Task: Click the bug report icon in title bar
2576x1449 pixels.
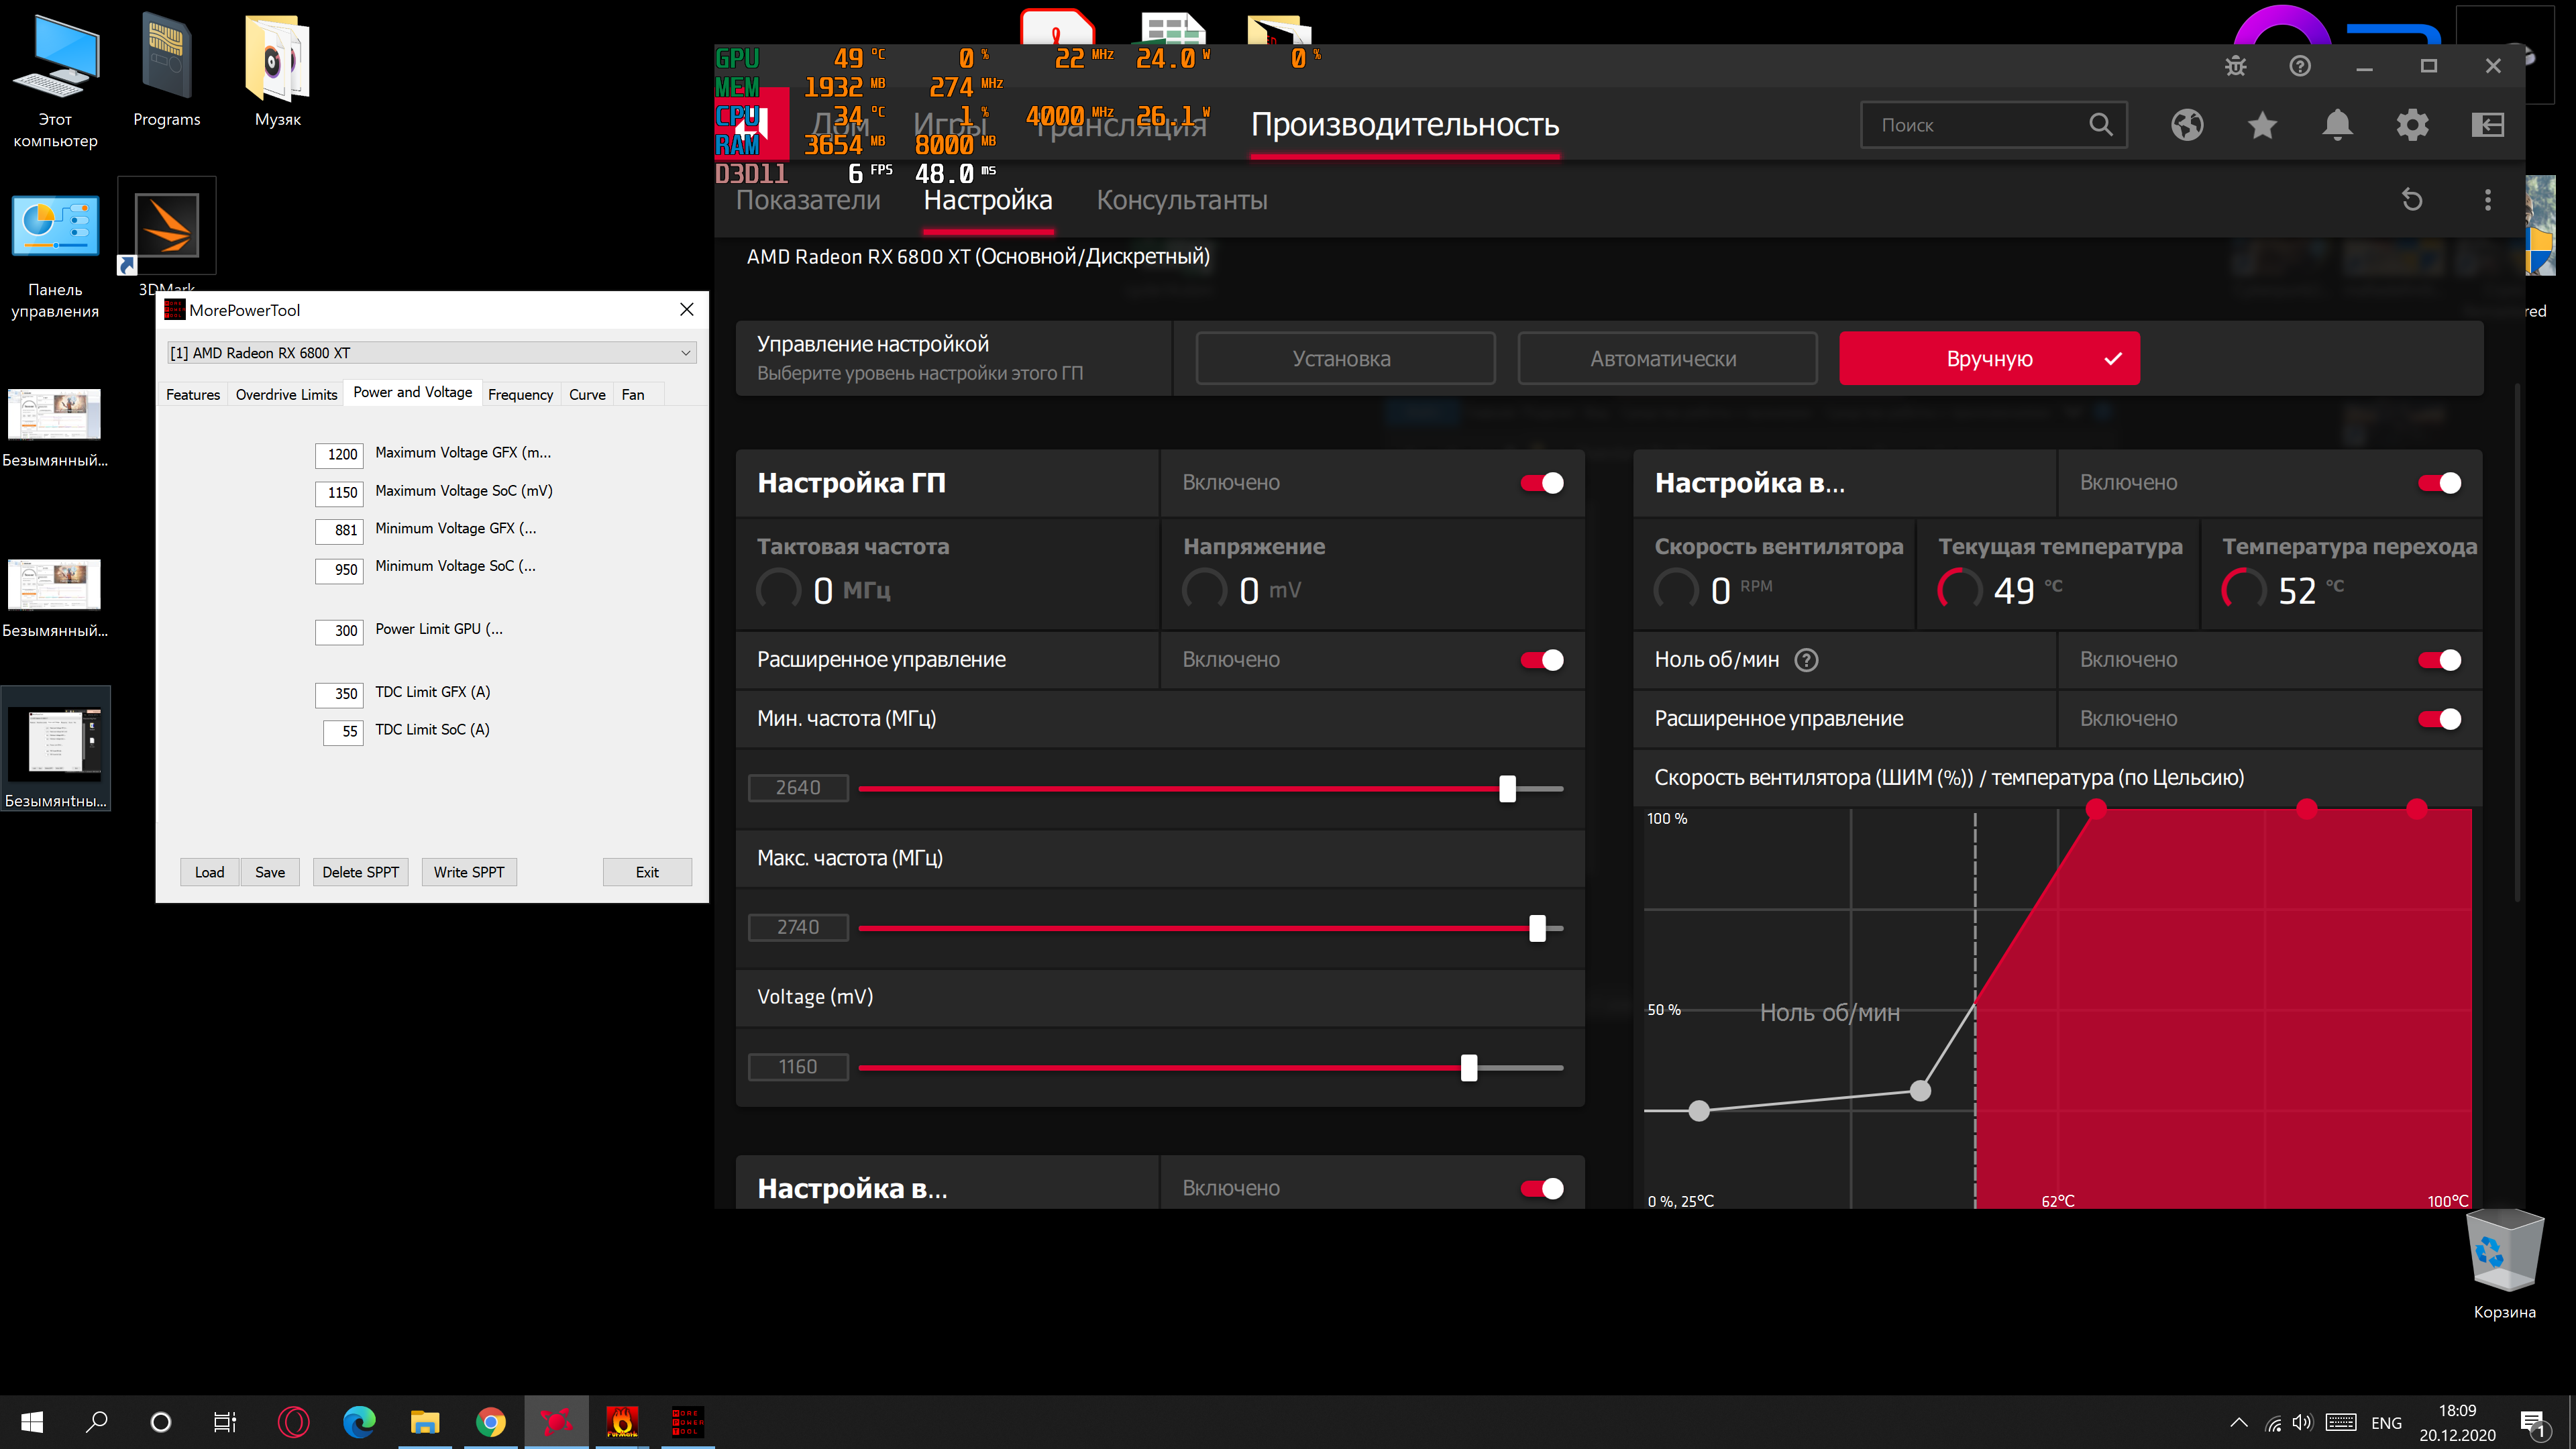Action: pos(2235,66)
